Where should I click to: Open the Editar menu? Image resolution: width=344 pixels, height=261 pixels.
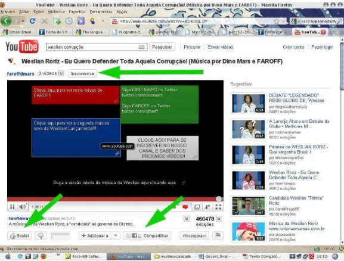pyautogui.click(x=24, y=12)
